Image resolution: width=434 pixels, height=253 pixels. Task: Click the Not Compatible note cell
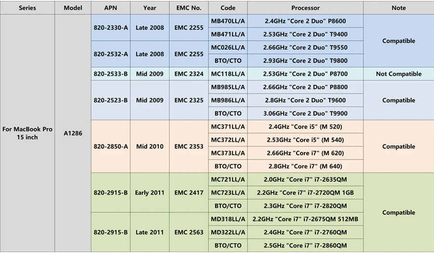(399, 74)
